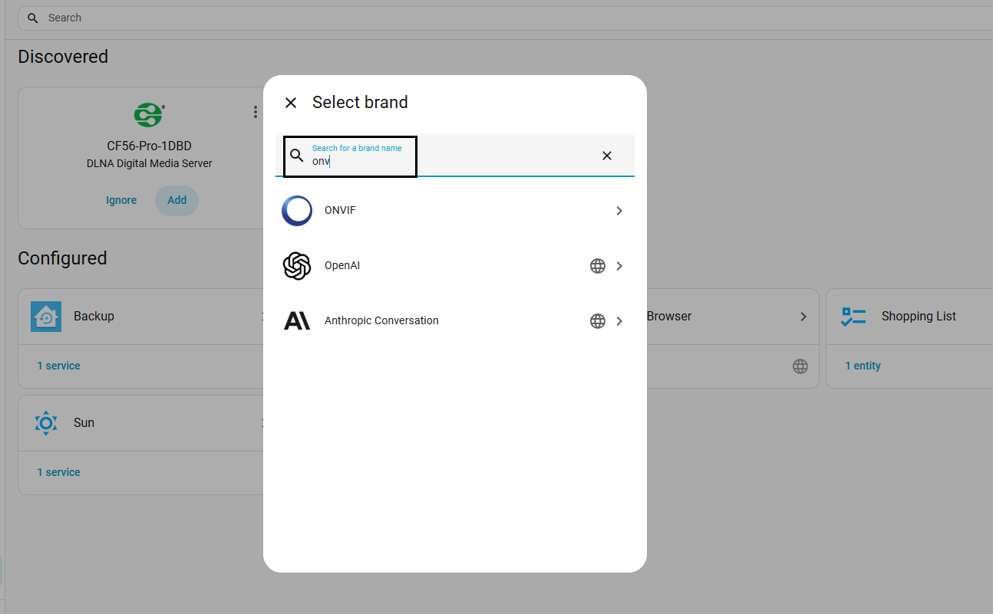Click the search icon in top bar
Viewport: 993px width, 614px height.
(33, 18)
